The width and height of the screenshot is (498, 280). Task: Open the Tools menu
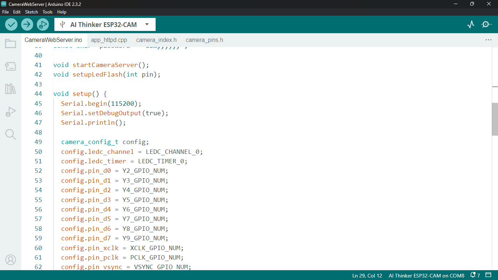[47, 12]
